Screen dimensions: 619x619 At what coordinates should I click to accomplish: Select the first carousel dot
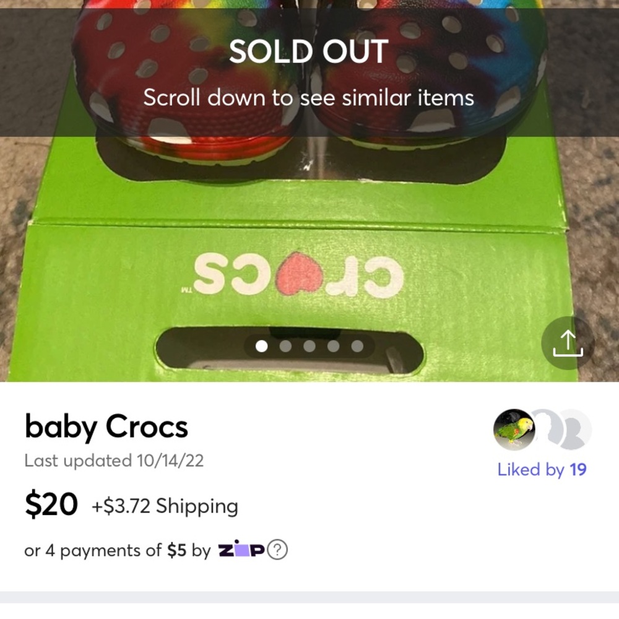point(262,346)
